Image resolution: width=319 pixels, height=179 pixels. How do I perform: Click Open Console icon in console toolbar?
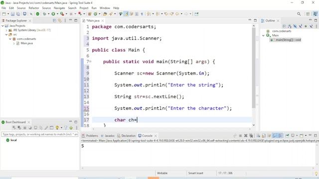pos(301,136)
